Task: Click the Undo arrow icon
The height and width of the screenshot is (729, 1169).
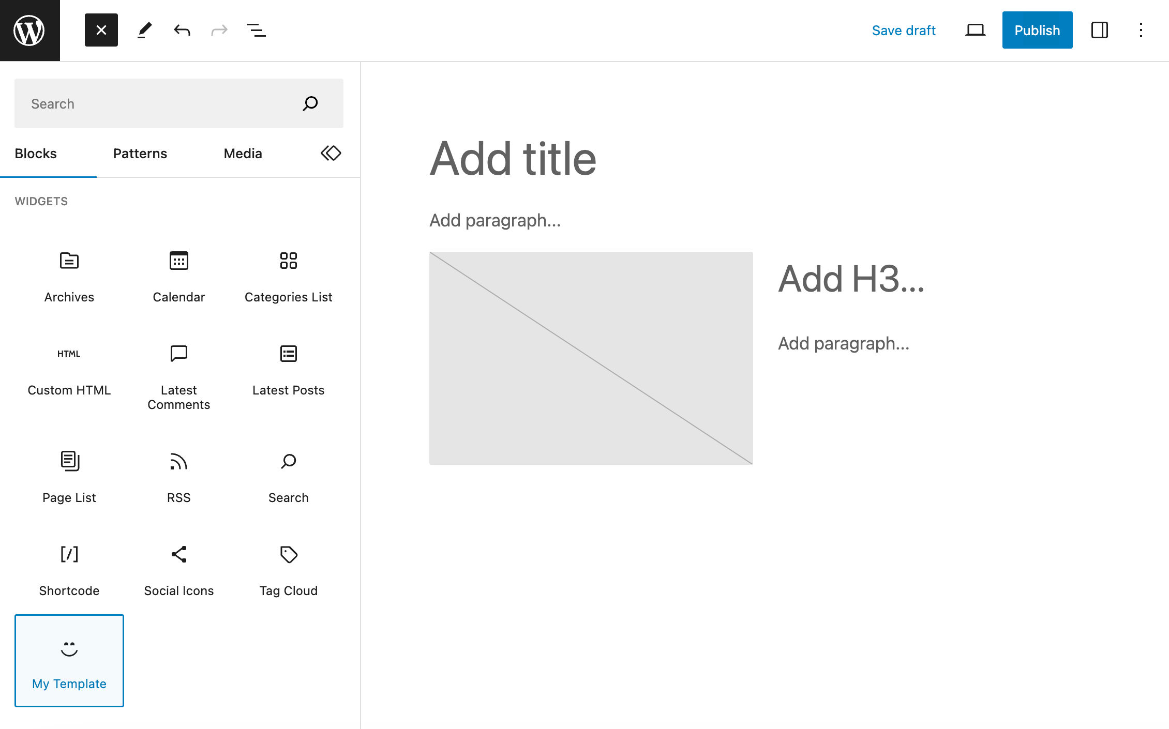Action: [182, 30]
